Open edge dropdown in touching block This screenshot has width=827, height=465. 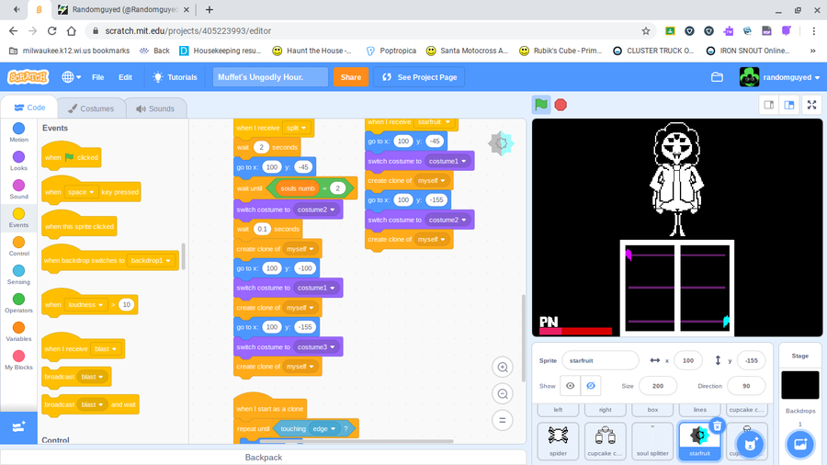point(324,428)
